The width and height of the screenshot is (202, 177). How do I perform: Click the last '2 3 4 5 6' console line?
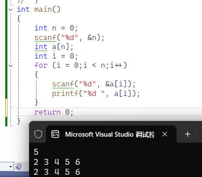click(x=57, y=172)
